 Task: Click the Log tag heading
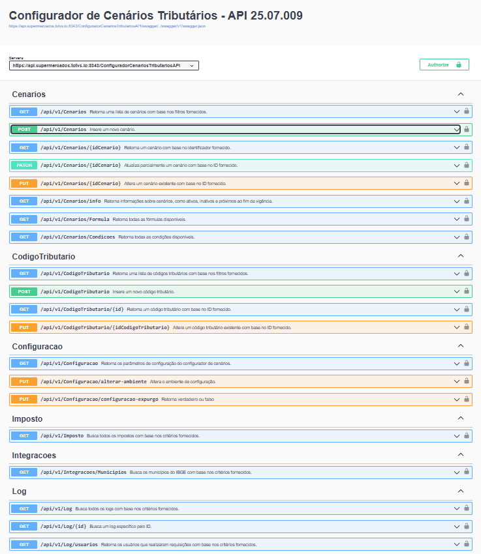(19, 491)
